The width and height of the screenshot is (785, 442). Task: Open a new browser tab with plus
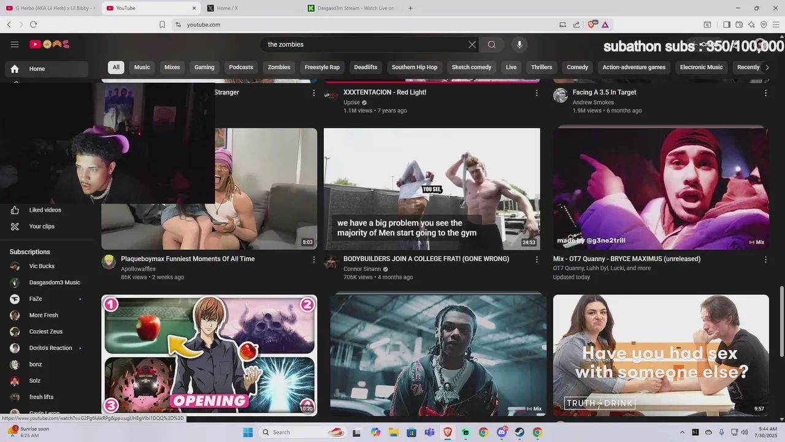coord(410,8)
